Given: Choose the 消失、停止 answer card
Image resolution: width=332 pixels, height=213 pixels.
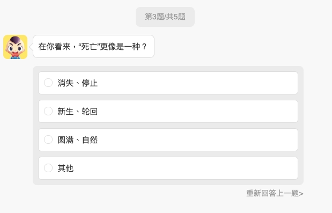Looking at the screenshot, I should [x=168, y=83].
